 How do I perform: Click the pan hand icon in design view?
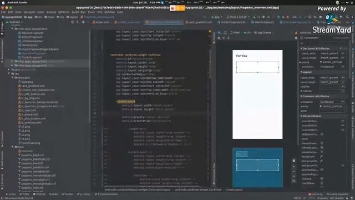coord(294,161)
